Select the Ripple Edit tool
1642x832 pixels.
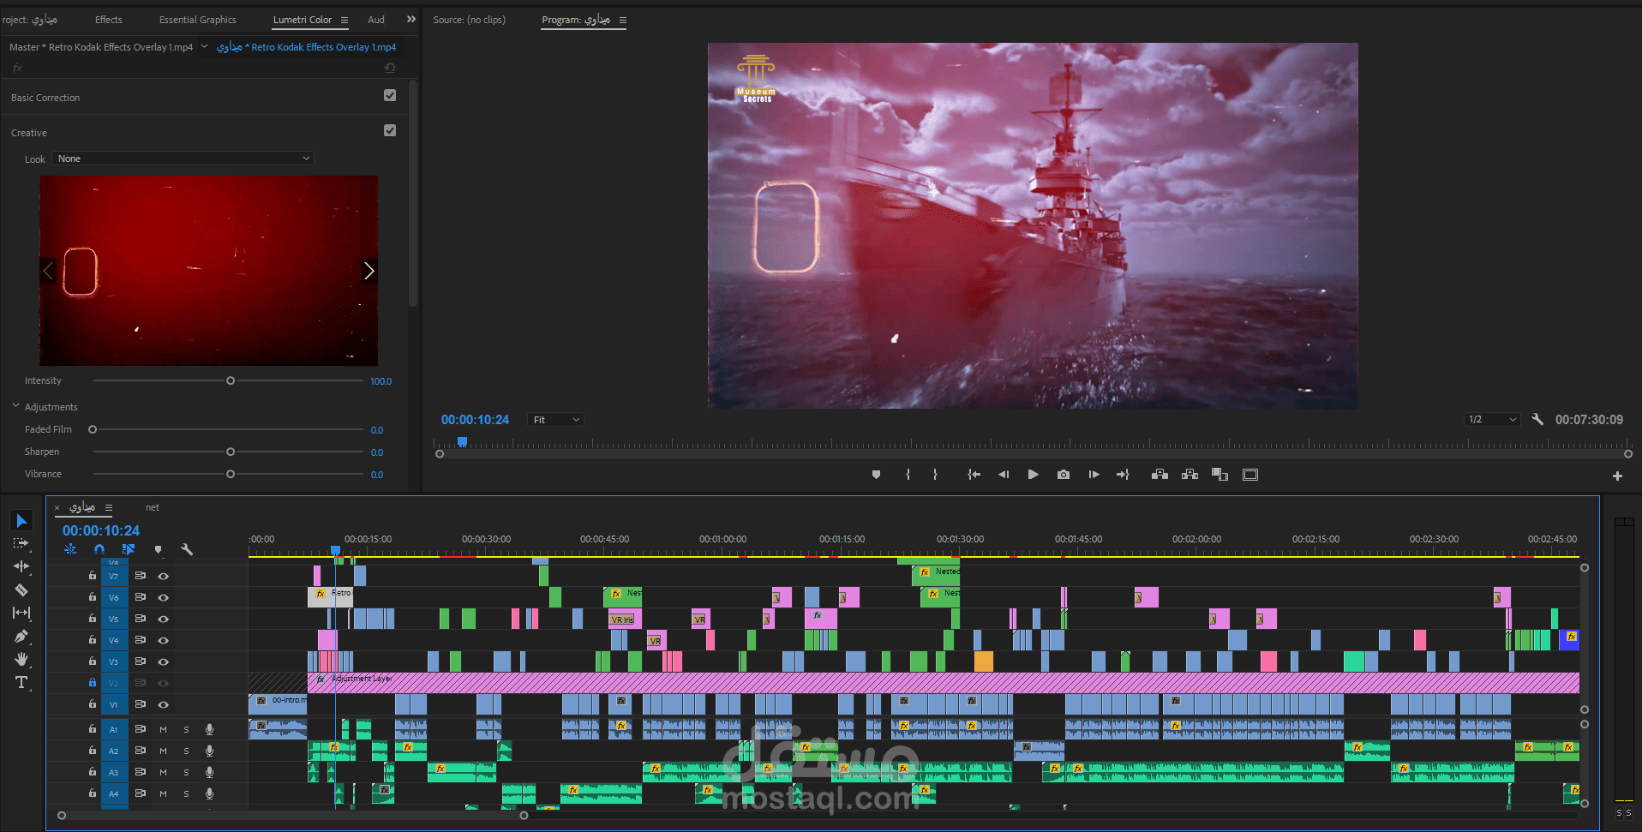point(21,566)
